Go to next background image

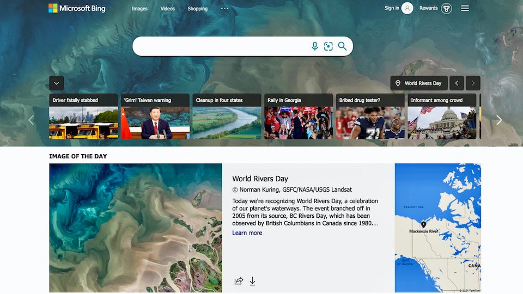pos(473,83)
